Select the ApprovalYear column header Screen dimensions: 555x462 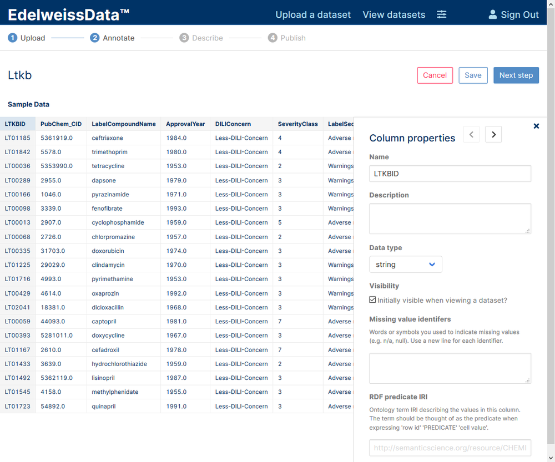click(185, 124)
